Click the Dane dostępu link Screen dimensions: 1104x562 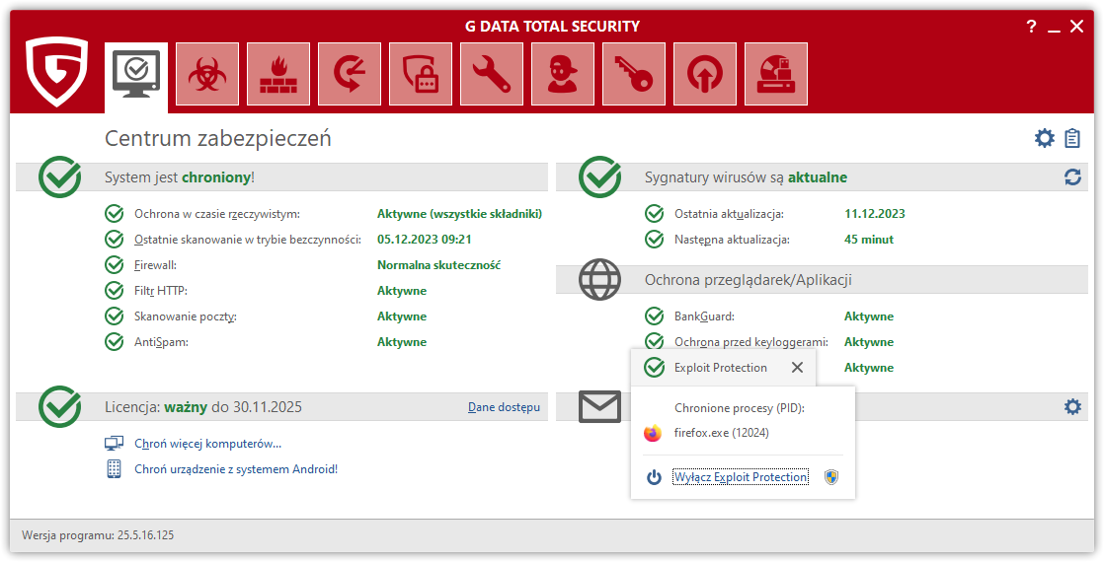(504, 407)
